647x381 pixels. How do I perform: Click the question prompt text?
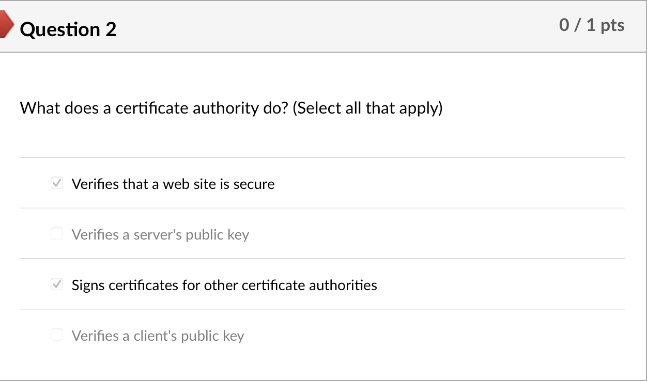(231, 108)
